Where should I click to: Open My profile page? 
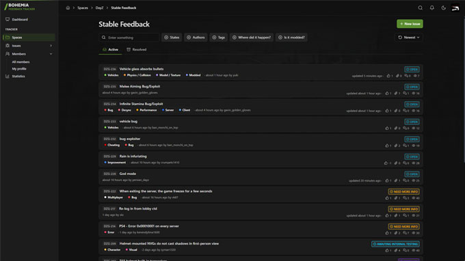(x=19, y=69)
